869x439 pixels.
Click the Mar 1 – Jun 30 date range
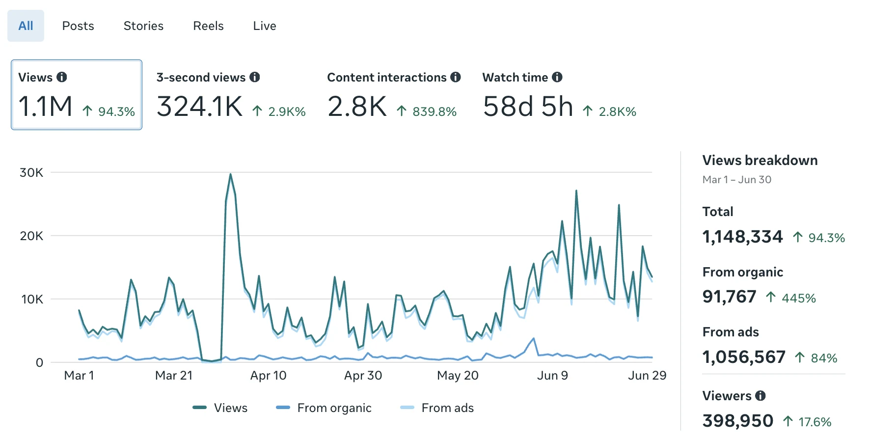(x=737, y=179)
